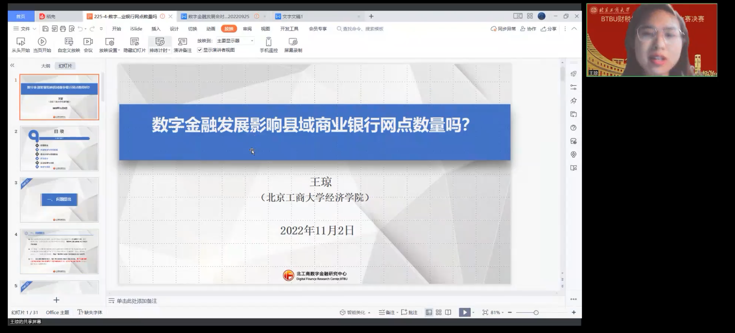Start slideshow from current slide (当页开始)

pyautogui.click(x=42, y=42)
